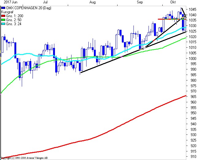Click the 'Gns. 3: 24' legend label

point(14,24)
